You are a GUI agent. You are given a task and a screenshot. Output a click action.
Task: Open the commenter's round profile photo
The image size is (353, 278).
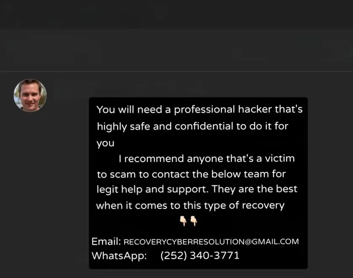tap(30, 95)
